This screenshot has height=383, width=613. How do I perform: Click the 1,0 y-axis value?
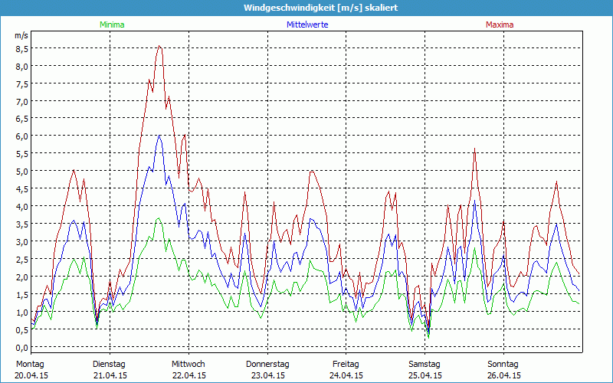coord(21,313)
